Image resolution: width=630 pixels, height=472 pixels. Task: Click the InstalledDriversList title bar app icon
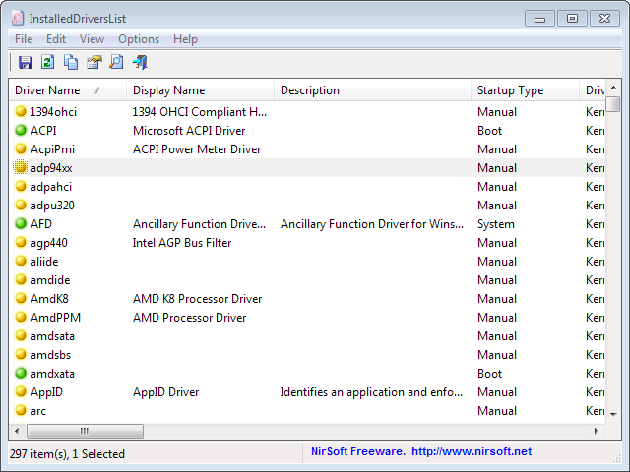click(x=18, y=18)
